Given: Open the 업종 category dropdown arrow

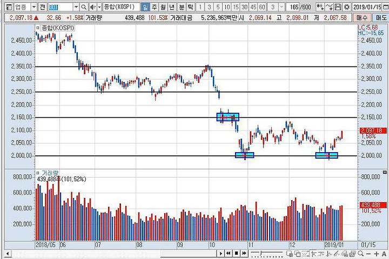Looking at the screenshot, I should click(34, 7).
